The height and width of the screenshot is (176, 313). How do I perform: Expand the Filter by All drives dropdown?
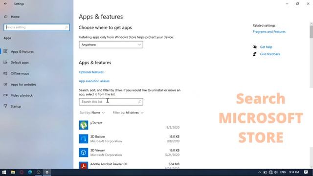(128, 113)
